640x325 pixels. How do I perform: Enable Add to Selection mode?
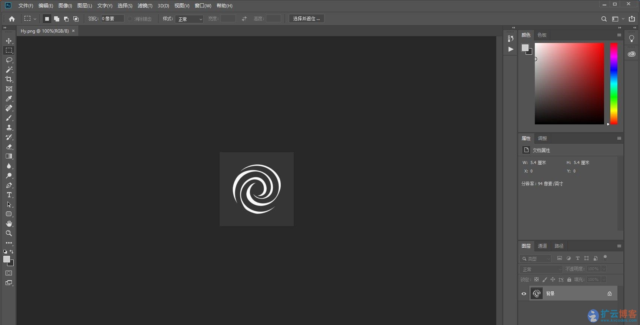(57, 19)
